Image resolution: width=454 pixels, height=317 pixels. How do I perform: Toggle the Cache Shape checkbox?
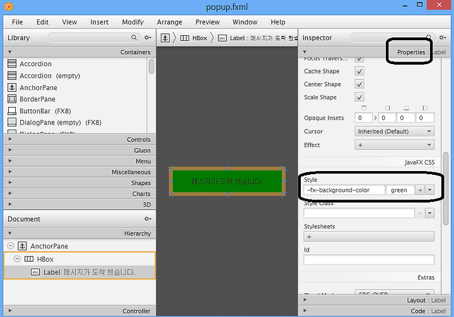pyautogui.click(x=359, y=71)
